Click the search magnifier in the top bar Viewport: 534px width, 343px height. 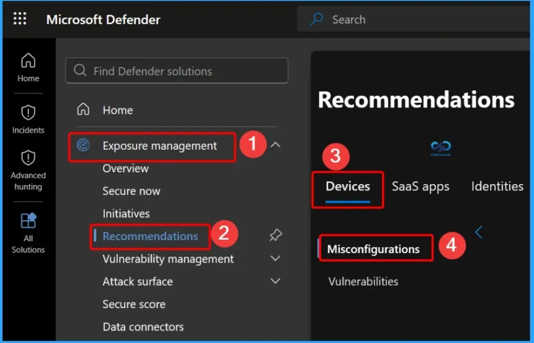pyautogui.click(x=318, y=19)
